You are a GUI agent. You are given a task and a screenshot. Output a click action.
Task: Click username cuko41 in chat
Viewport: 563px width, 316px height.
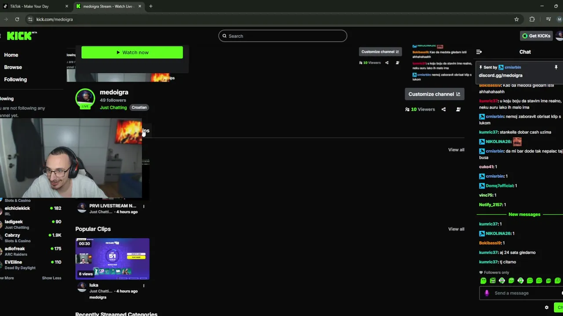pyautogui.click(x=486, y=167)
